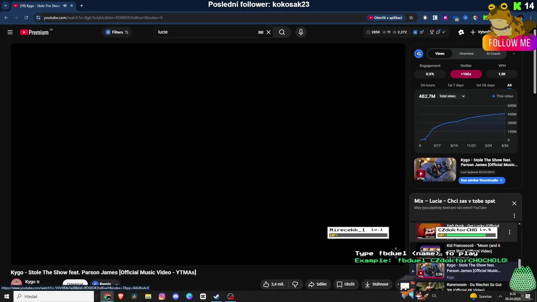Screen dimensions: 537x302
Task: Click the white splat extension icon in header
Action: click(461, 32)
